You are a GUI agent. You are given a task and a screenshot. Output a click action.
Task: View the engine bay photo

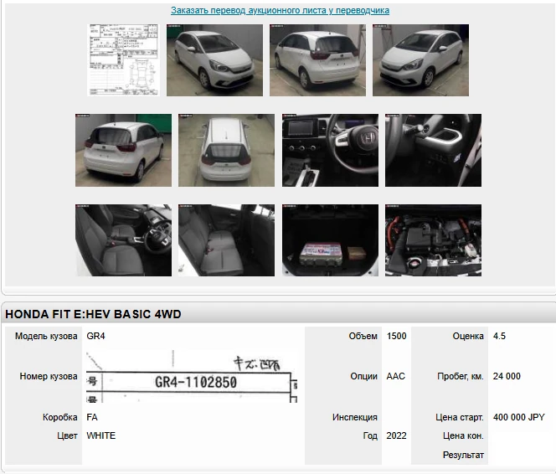coord(433,240)
